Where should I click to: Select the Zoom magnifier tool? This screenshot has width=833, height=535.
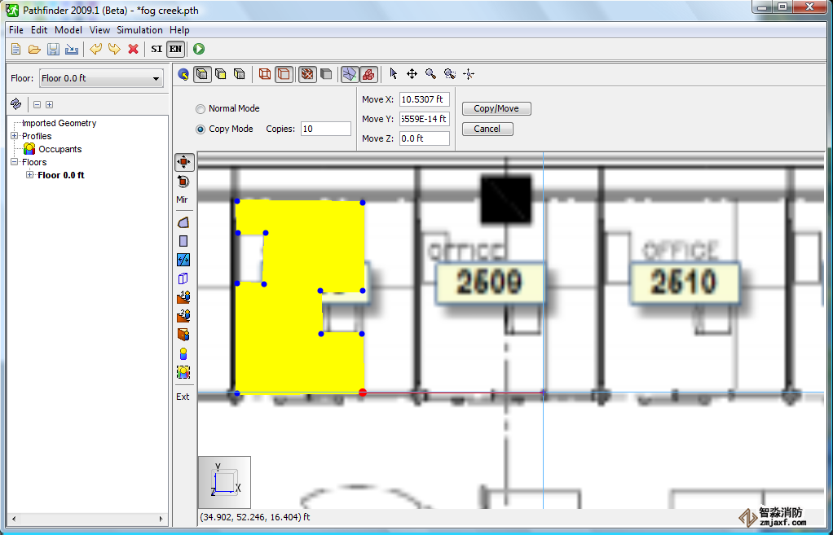click(430, 74)
